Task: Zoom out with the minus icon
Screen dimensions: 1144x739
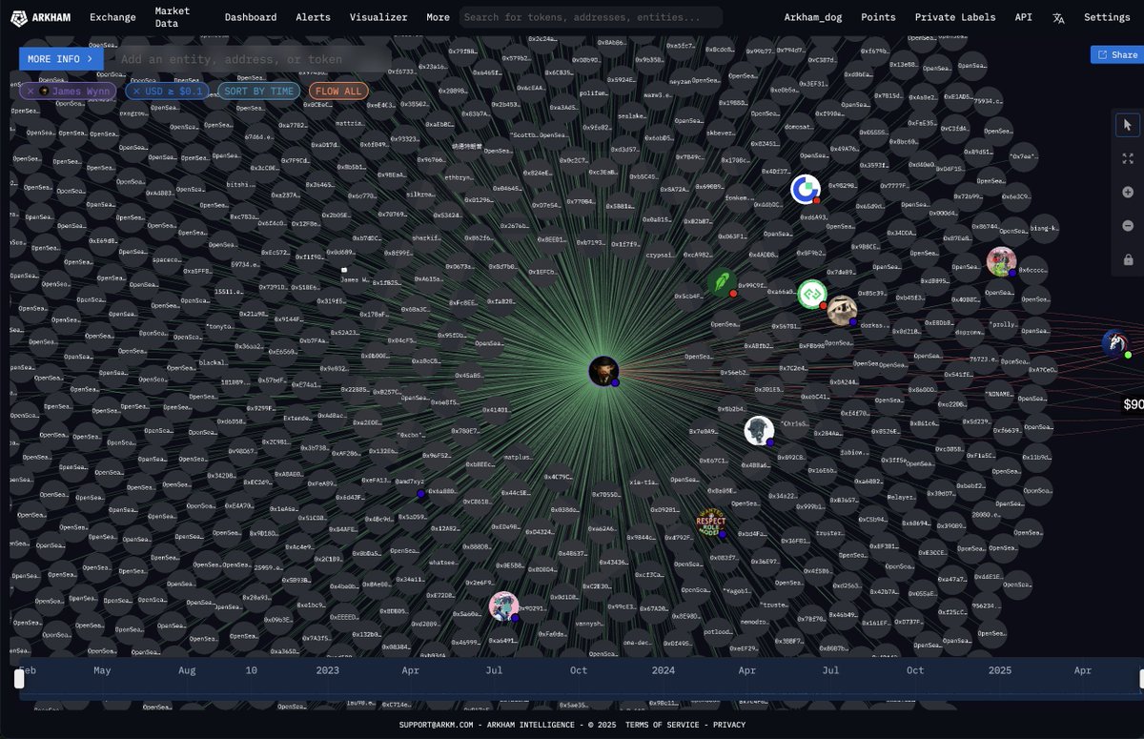Action: [1128, 226]
